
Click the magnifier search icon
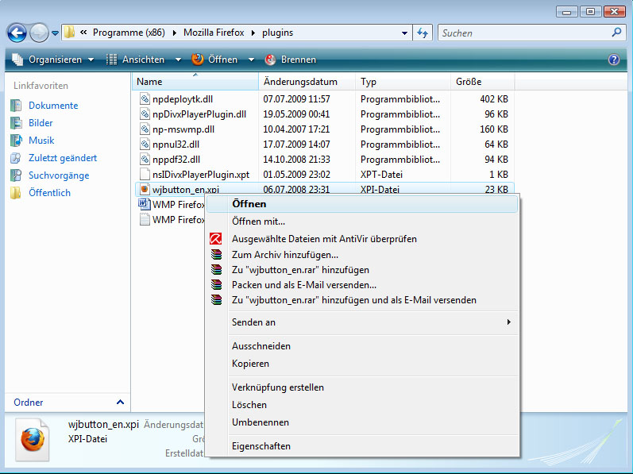[616, 33]
